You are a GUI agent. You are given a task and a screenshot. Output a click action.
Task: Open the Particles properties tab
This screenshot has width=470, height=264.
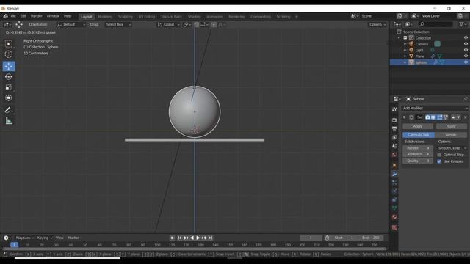(x=394, y=183)
